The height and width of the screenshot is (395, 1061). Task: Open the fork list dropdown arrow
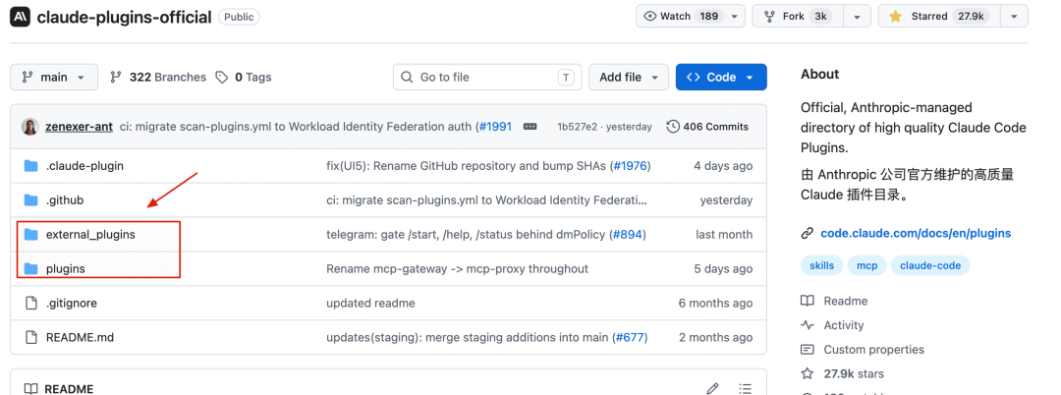[x=858, y=17]
